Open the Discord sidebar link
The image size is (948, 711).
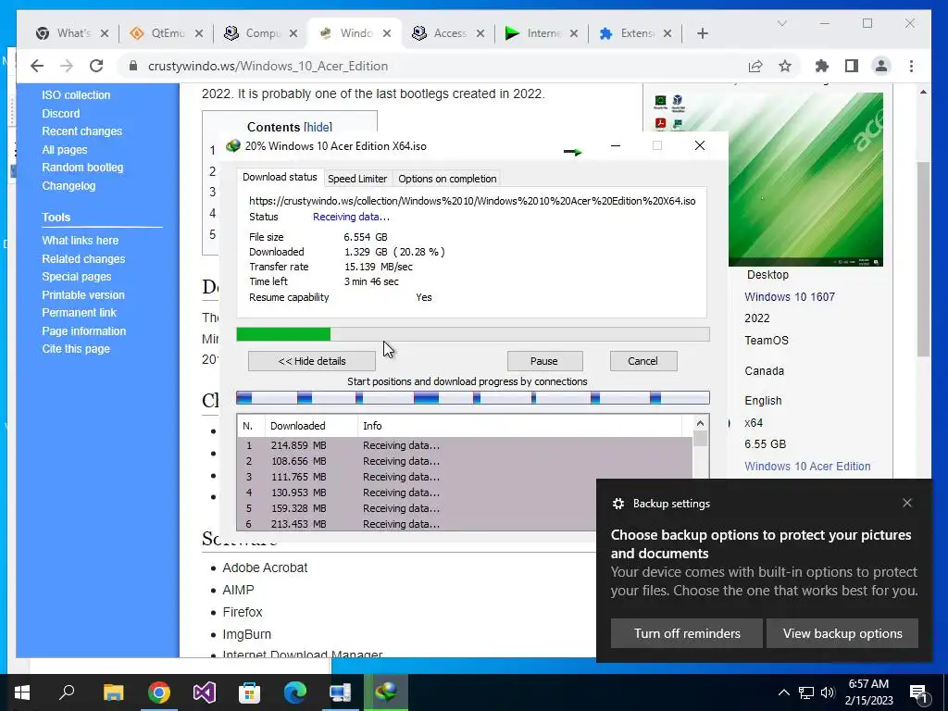pos(60,114)
